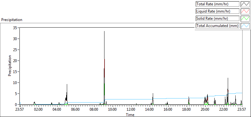Select the Solid Rate (mm/hr) legend label
251x117 pixels.
[x=217, y=19]
